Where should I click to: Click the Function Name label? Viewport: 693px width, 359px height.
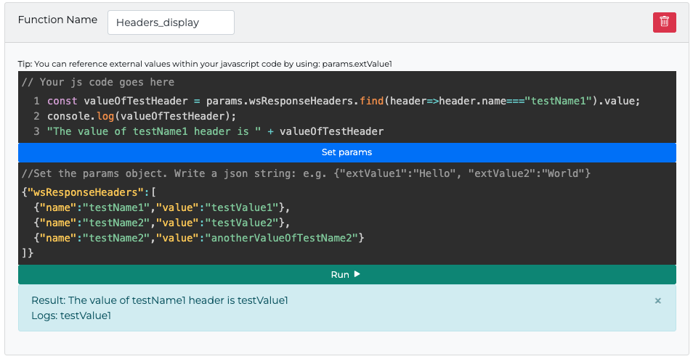click(x=57, y=20)
